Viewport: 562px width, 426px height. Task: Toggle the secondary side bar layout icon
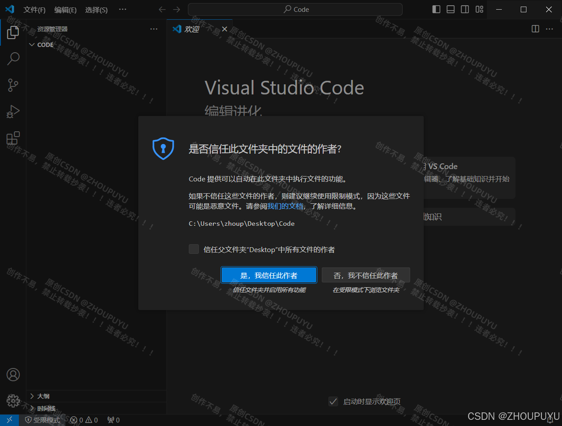tap(465, 9)
